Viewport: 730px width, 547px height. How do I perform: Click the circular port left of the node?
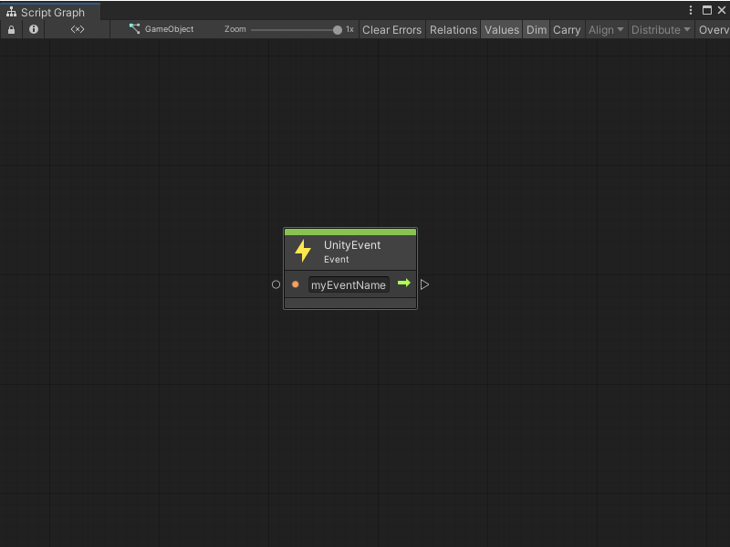(276, 284)
